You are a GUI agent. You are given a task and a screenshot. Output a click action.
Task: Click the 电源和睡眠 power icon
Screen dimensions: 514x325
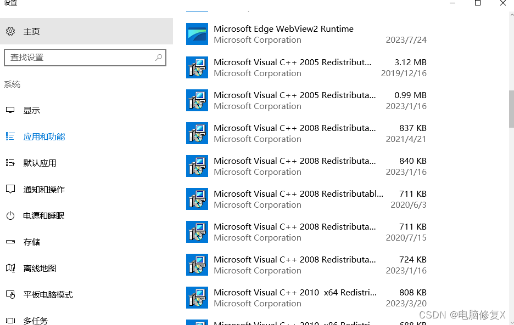click(x=10, y=216)
